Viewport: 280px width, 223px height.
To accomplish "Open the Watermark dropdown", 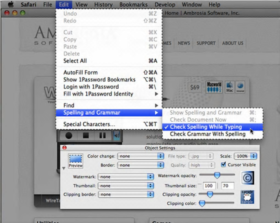I will [x=126, y=177].
